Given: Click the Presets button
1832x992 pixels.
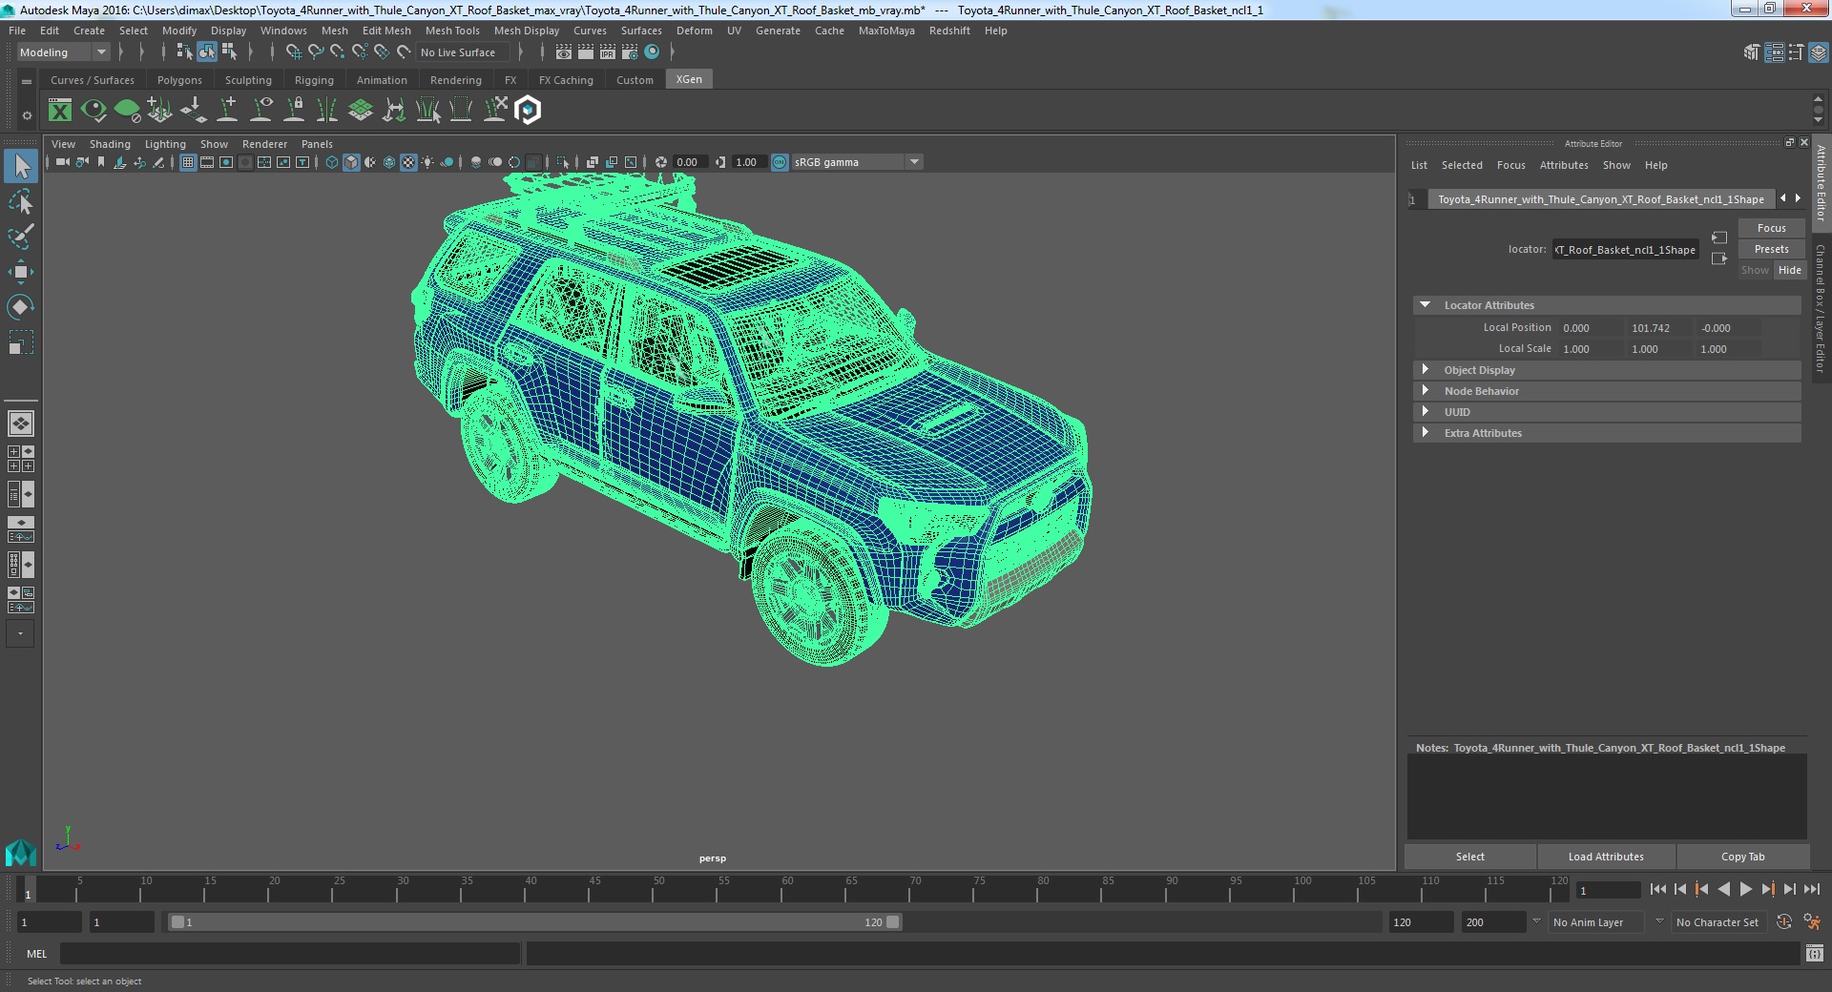Looking at the screenshot, I should click(x=1771, y=249).
